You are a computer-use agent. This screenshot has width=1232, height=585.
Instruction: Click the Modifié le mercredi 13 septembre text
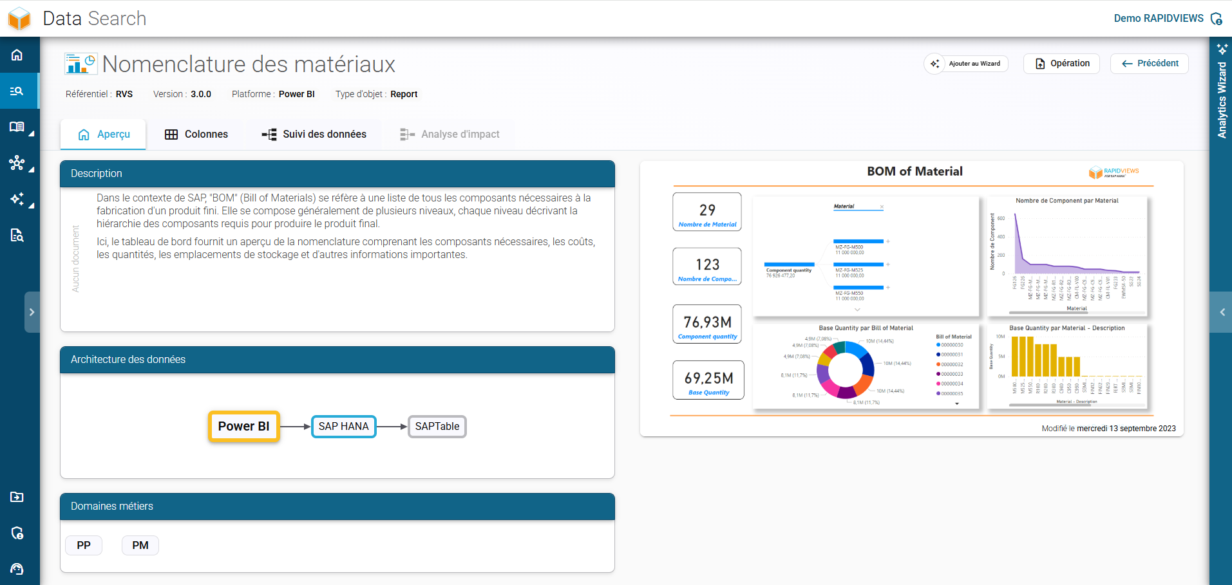(x=1109, y=429)
